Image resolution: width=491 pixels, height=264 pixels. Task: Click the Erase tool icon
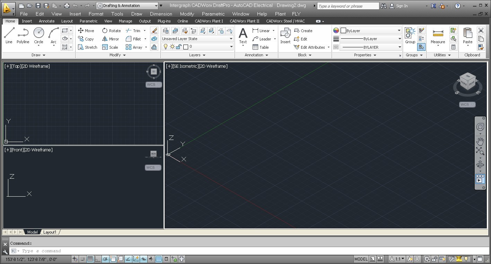[x=154, y=31]
